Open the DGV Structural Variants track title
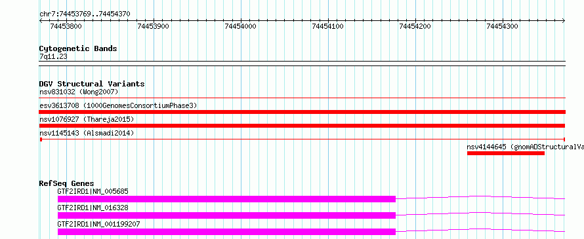Viewport: 584px width, 239px height. point(92,84)
